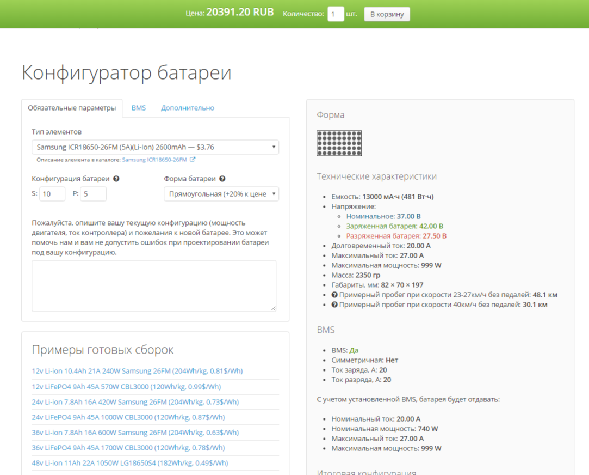Screen dimensions: 589x475
Task: Open the Тип элементов dropdown
Action: coord(155,147)
